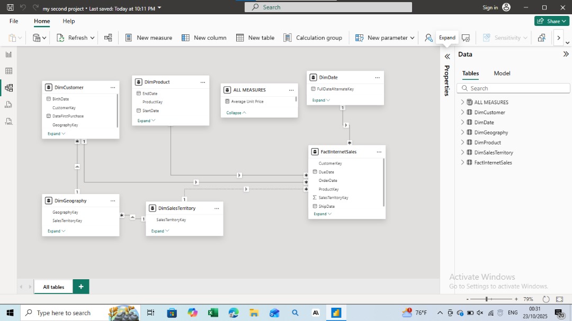The width and height of the screenshot is (572, 321).
Task: Click the add new layout tab button
Action: (81, 287)
